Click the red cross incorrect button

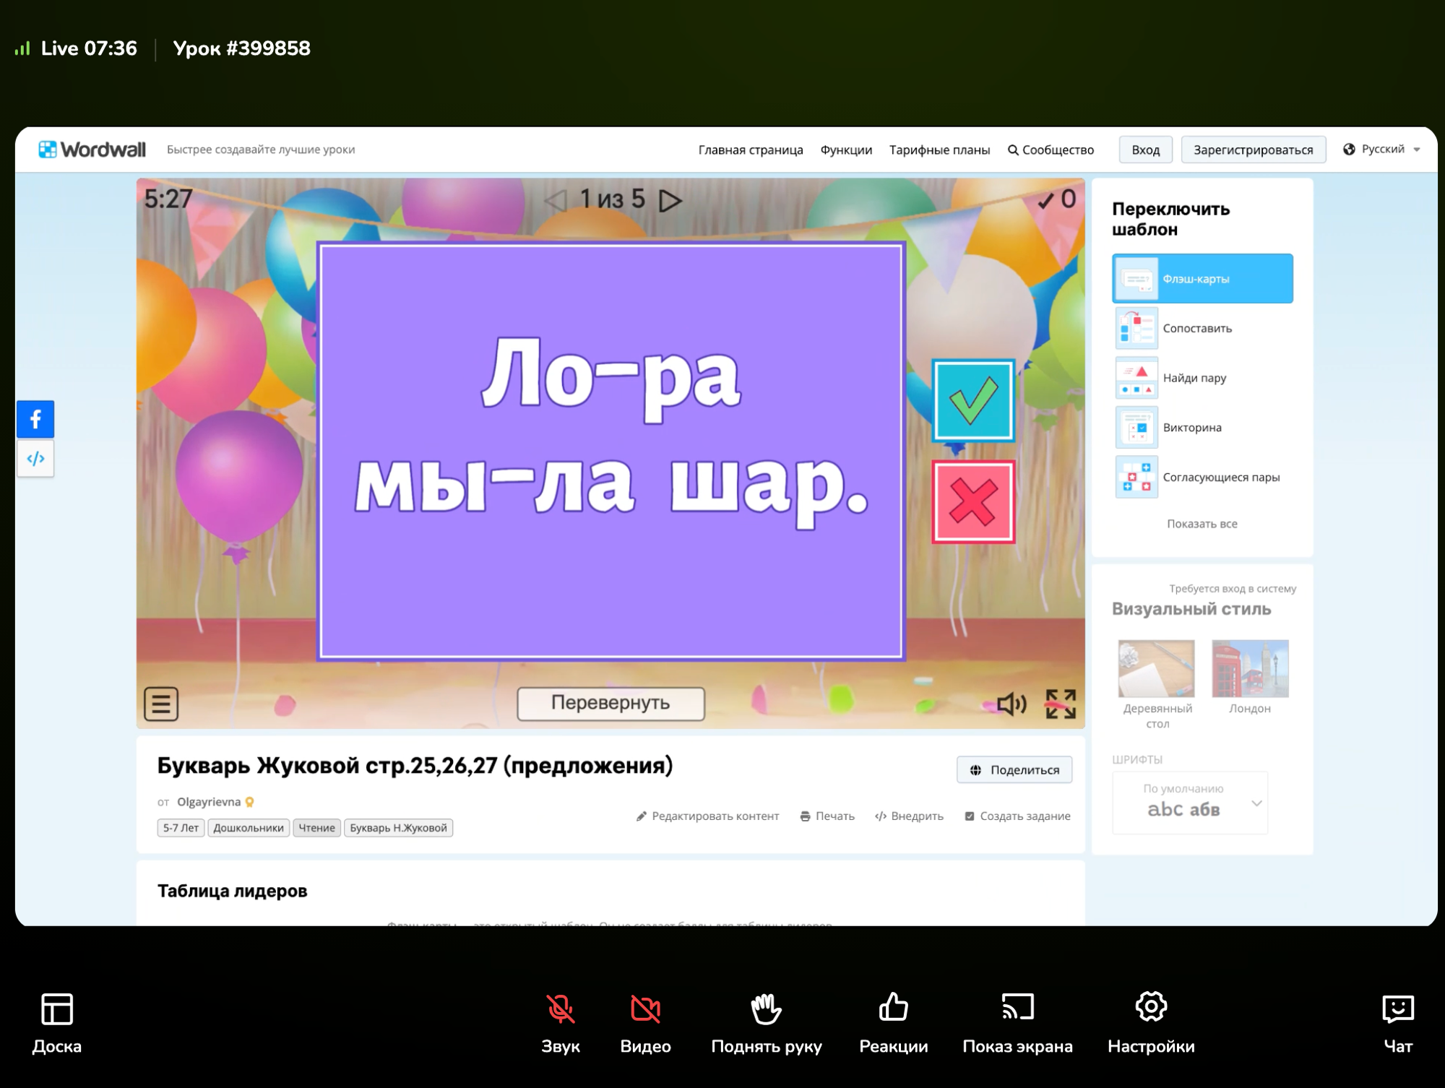point(973,501)
